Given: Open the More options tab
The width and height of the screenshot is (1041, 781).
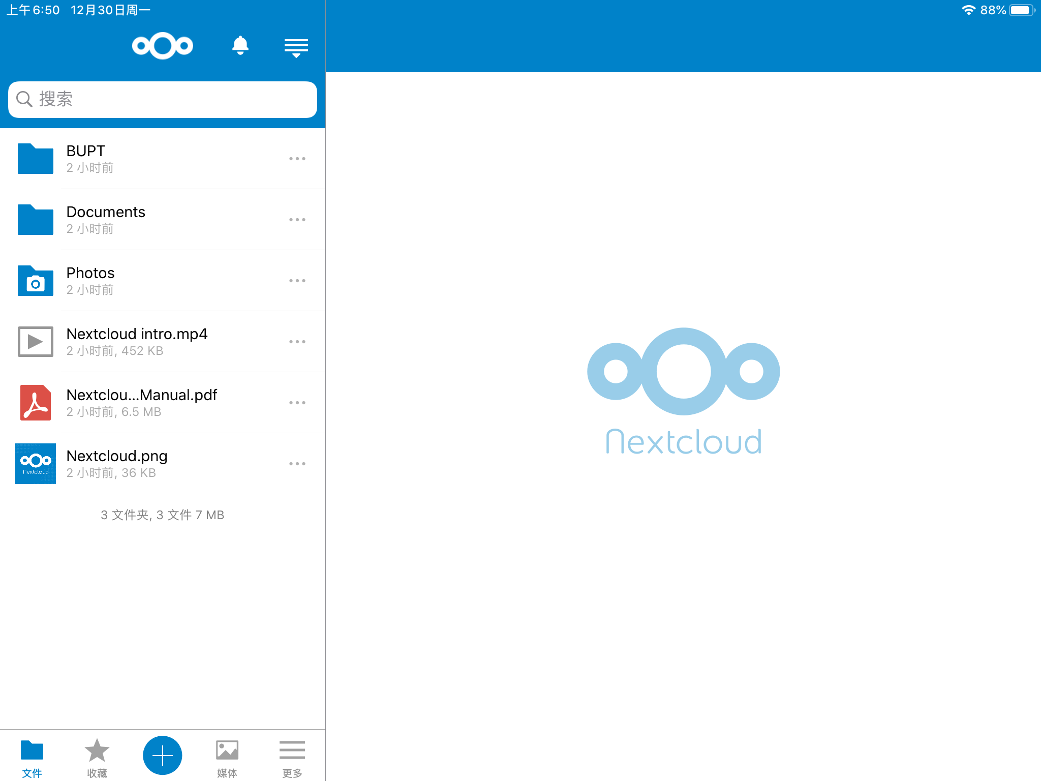Looking at the screenshot, I should tap(292, 755).
